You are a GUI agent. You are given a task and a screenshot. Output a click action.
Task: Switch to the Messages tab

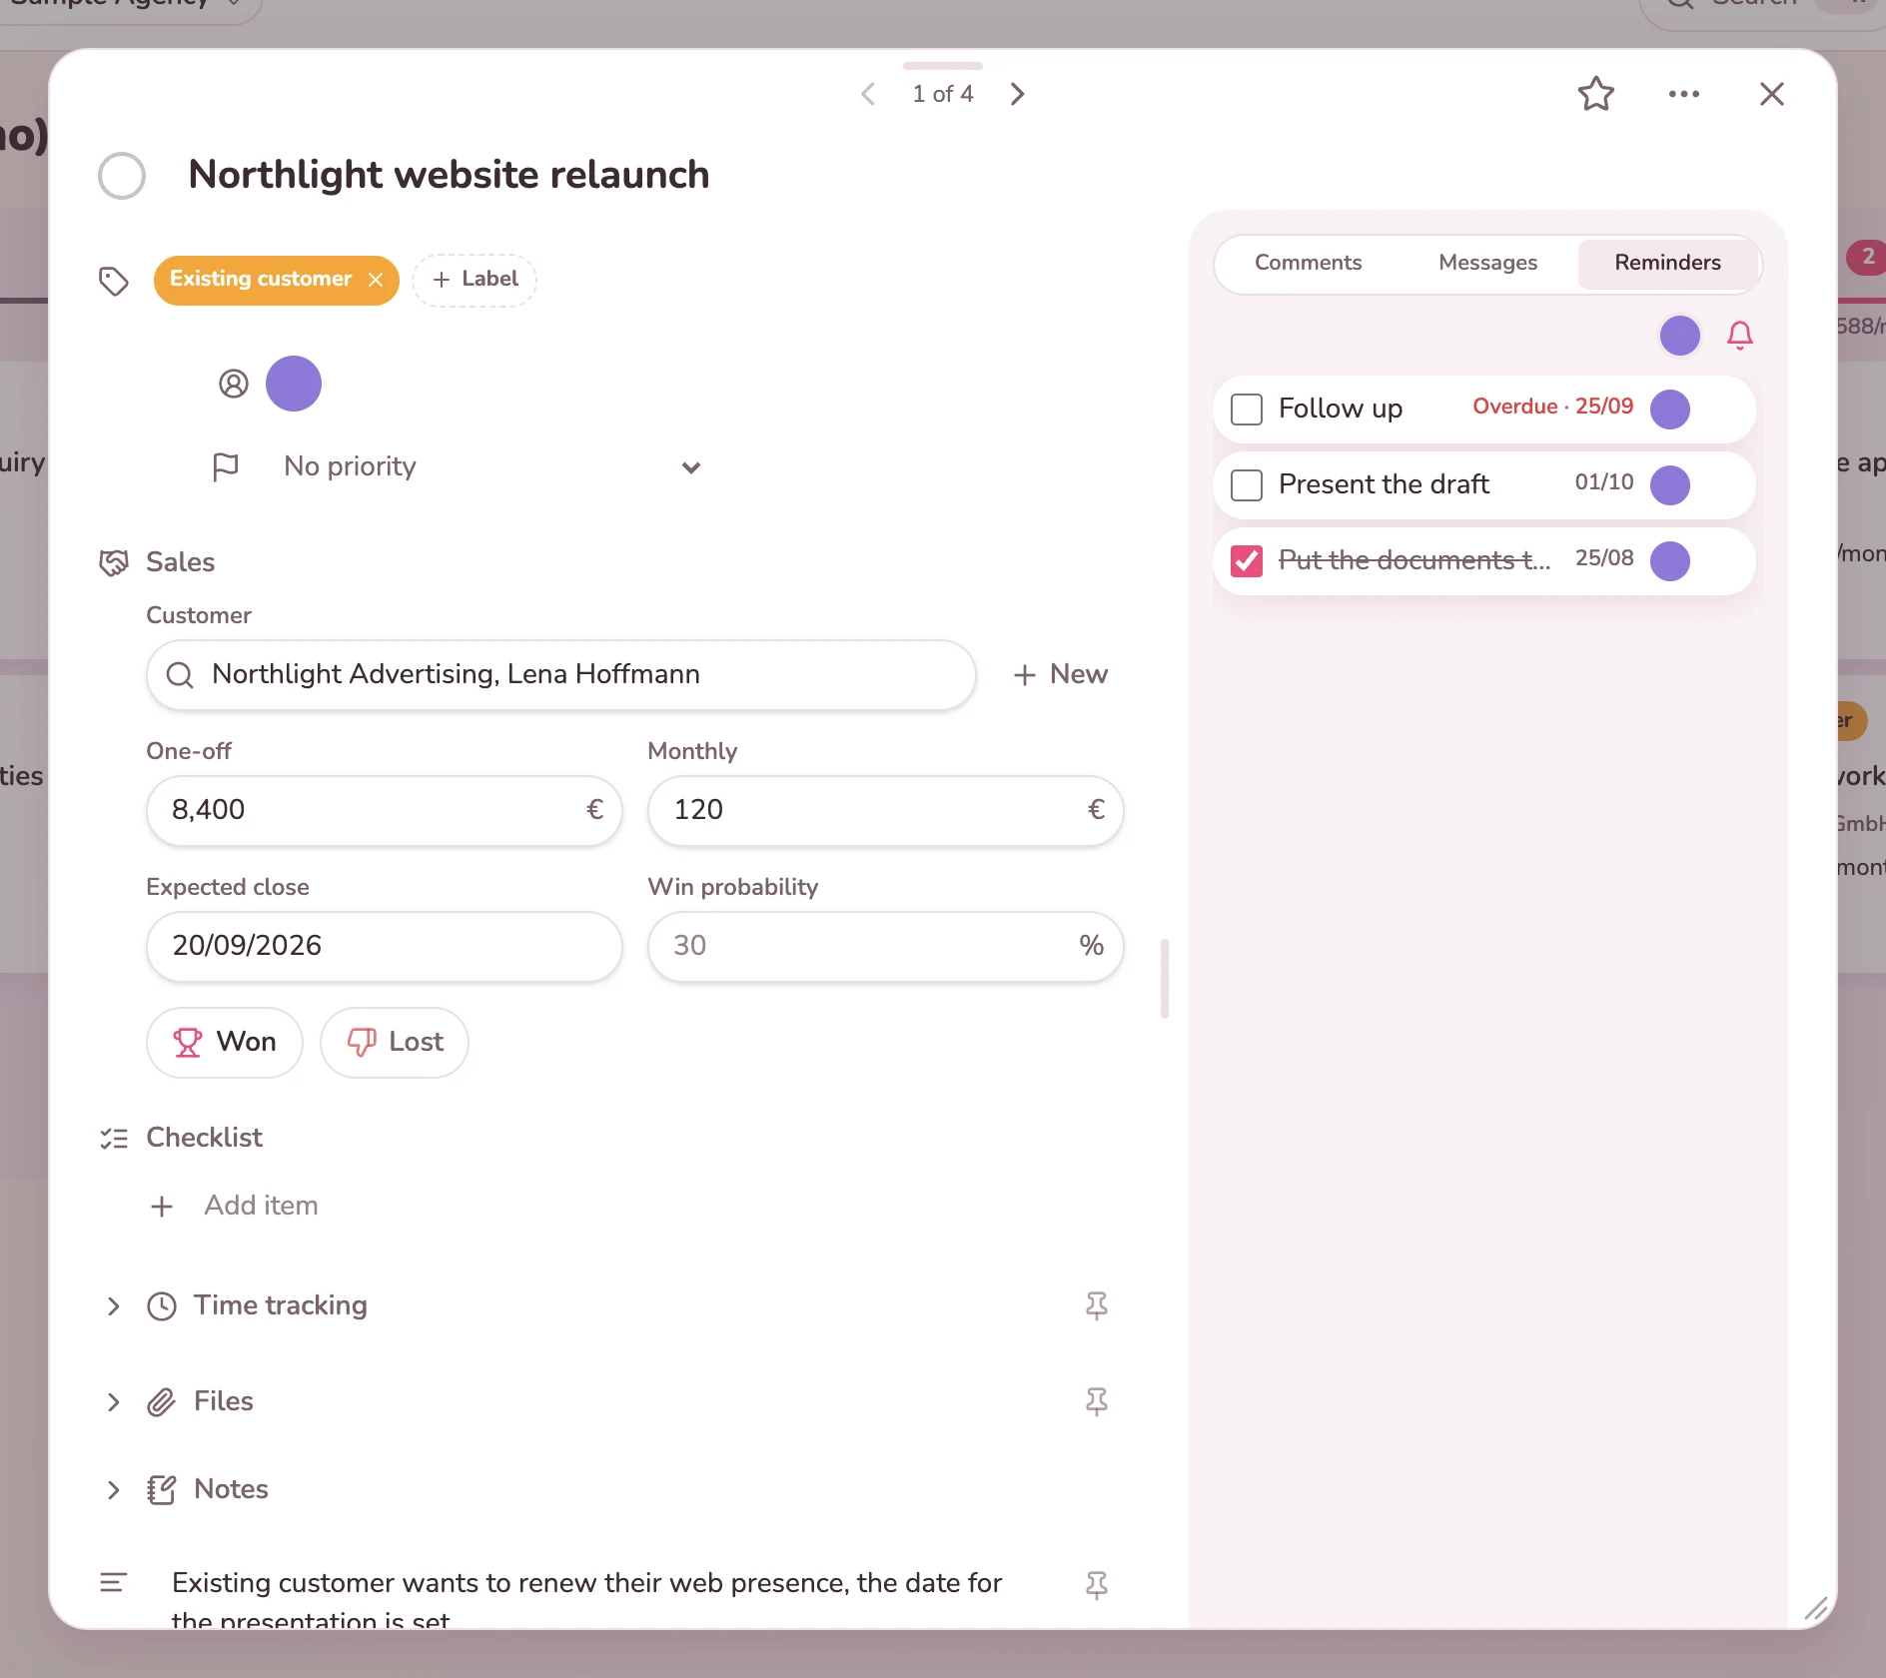pos(1487,263)
